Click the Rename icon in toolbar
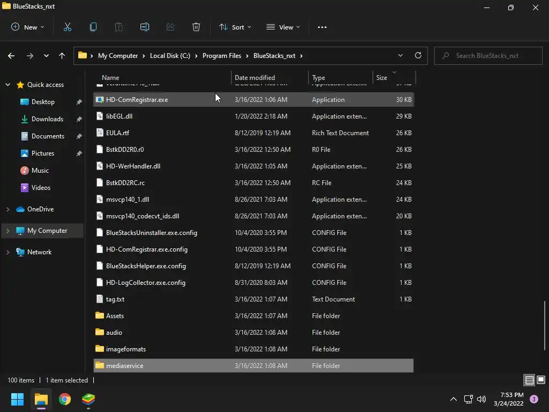Screen dimensions: 549x412 [x=145, y=27]
